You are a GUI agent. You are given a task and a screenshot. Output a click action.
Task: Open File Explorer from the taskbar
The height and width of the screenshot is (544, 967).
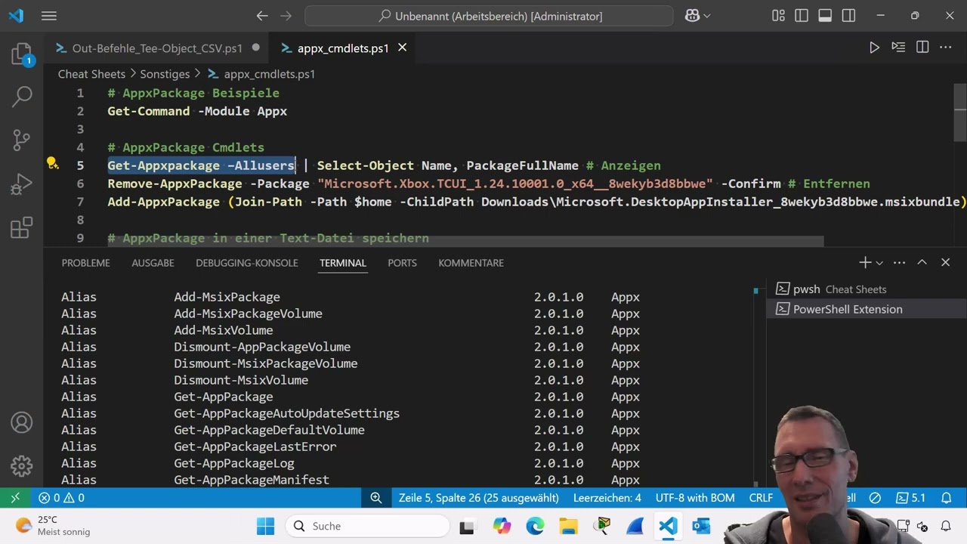coord(568,526)
